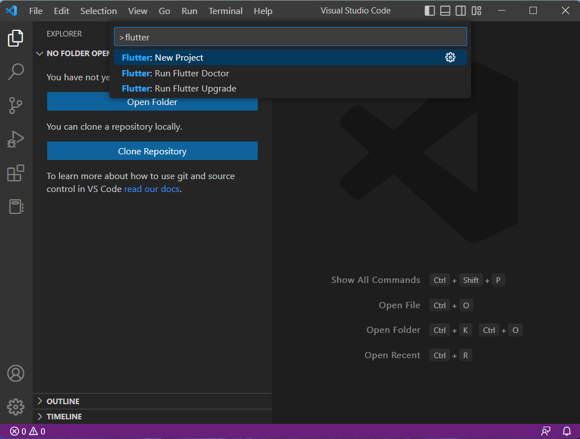580x439 pixels.
Task: Open the Extensions view icon
Action: coord(16,173)
